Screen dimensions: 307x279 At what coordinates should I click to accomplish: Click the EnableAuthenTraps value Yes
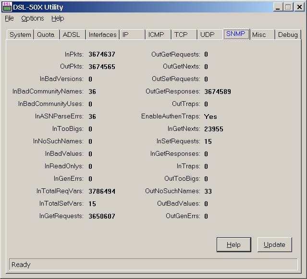coord(210,116)
